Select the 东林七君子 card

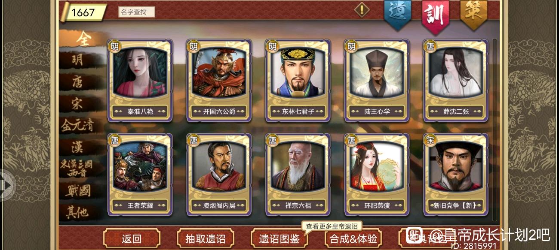tap(298, 81)
